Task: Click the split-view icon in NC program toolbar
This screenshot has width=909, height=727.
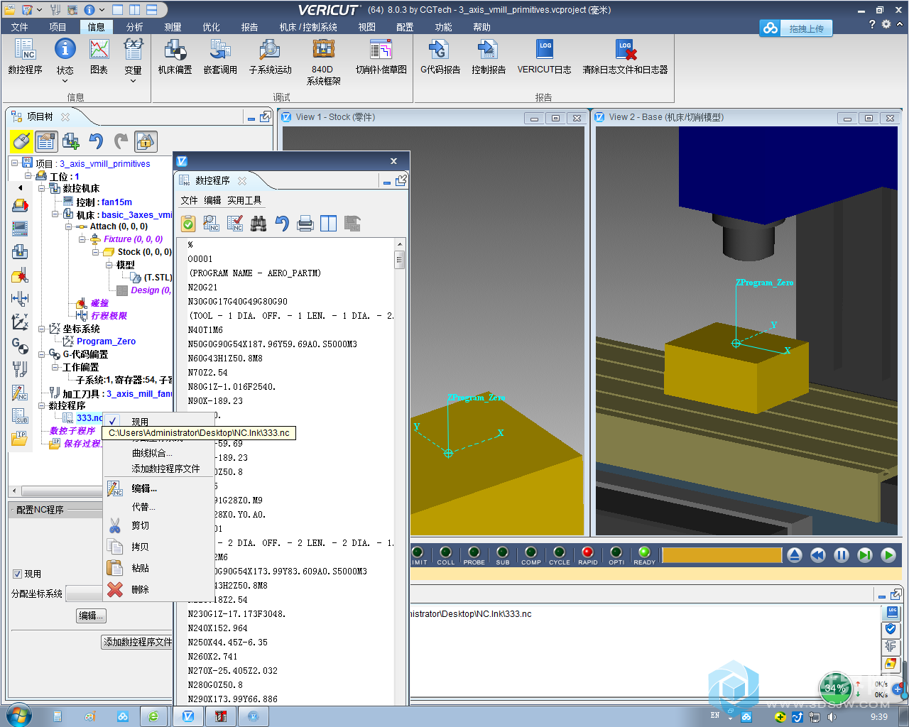Action: tap(329, 224)
